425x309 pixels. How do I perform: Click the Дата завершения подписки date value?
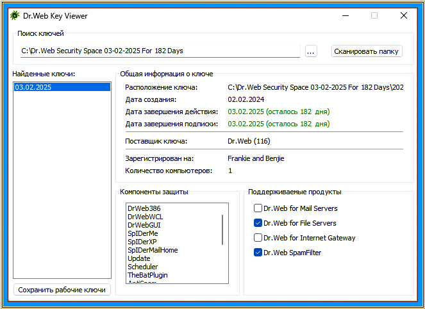279,124
